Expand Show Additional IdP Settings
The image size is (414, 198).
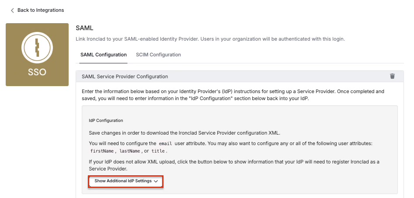pyautogui.click(x=126, y=181)
